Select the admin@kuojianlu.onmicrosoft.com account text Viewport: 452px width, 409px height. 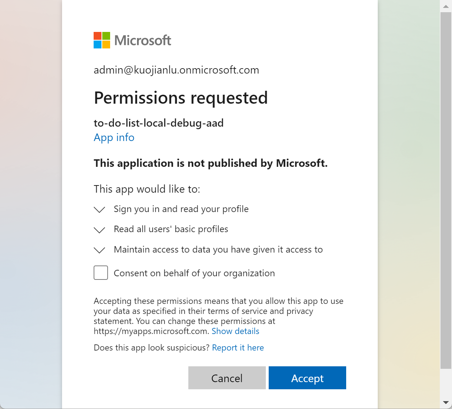pyautogui.click(x=176, y=70)
